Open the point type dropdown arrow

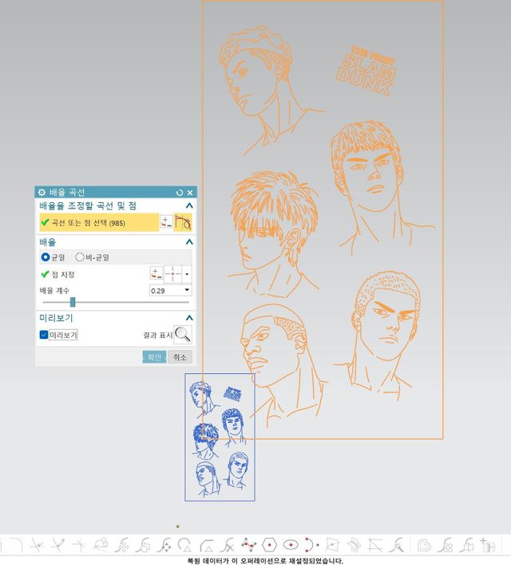[x=188, y=274]
